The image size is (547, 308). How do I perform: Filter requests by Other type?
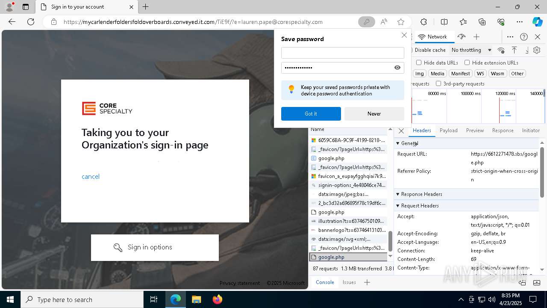[x=517, y=74]
